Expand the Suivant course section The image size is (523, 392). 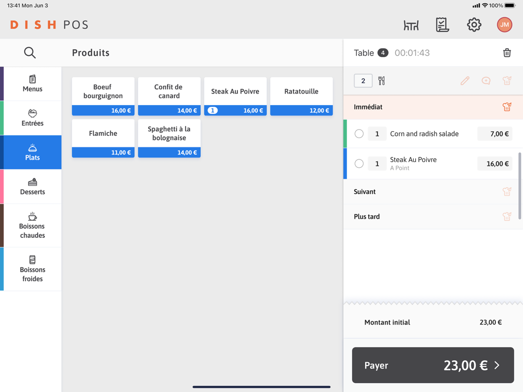tap(365, 192)
